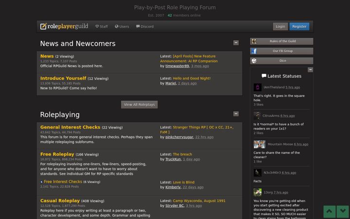Click the roleplayerguild logo
Screen dimensions: 350x219
click(64, 26)
